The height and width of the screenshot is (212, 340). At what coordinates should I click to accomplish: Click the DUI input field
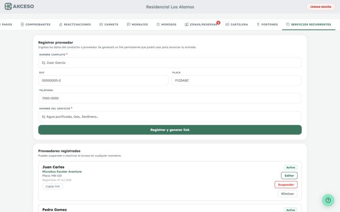point(103,81)
